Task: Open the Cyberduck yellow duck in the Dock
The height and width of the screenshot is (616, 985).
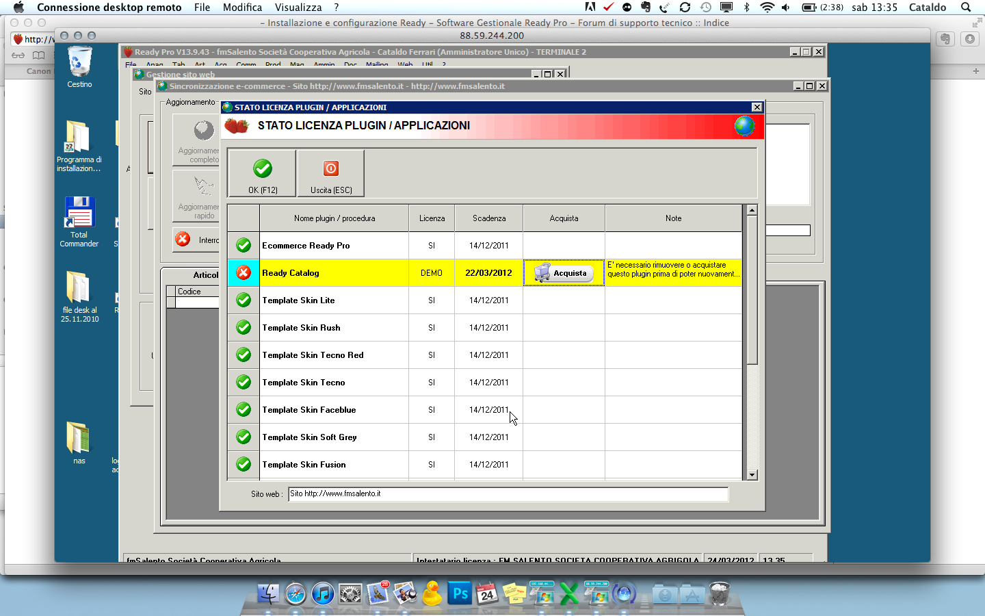Action: coord(432,593)
